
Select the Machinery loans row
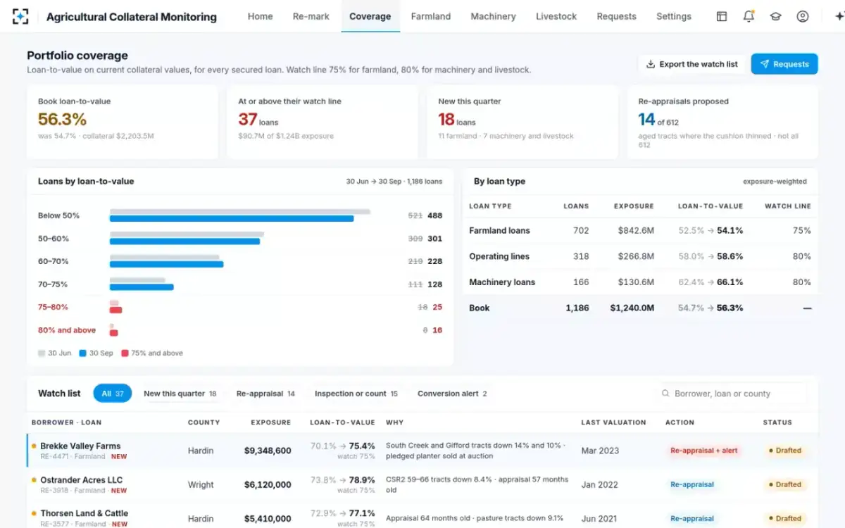[x=640, y=282]
